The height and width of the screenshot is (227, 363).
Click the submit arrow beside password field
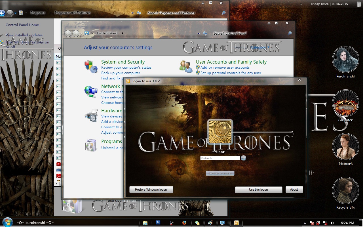[243, 158]
